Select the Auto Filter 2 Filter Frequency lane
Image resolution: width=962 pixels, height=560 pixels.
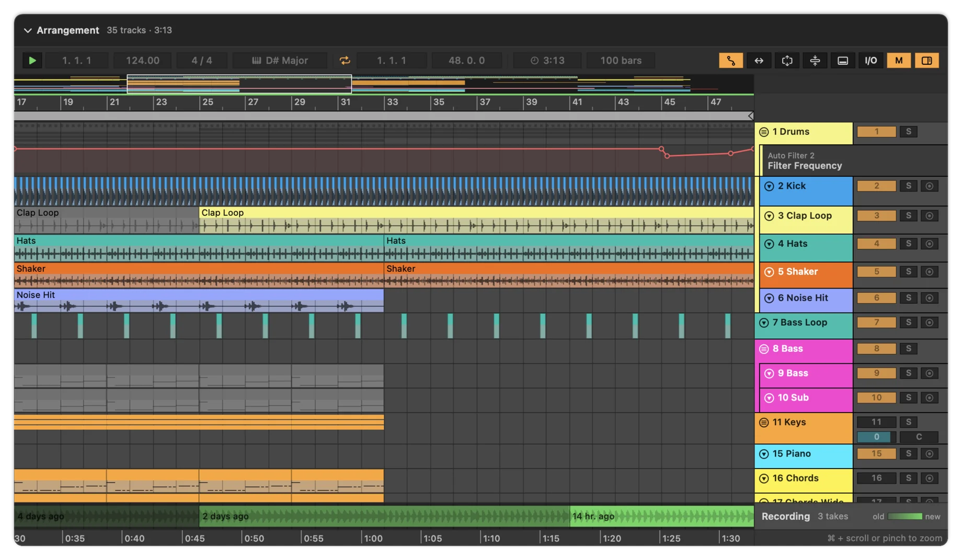click(x=853, y=161)
